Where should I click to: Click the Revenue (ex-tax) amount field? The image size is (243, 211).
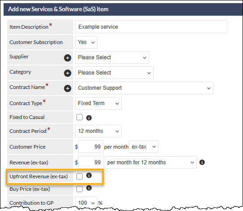[91, 162]
